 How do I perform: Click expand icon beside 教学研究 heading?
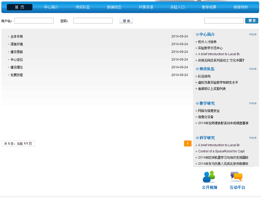coord(197,104)
